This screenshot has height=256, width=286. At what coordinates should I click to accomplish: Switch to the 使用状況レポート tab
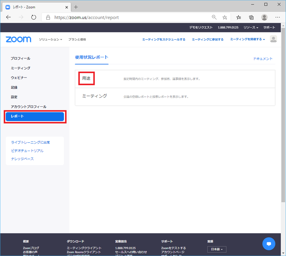(92, 57)
